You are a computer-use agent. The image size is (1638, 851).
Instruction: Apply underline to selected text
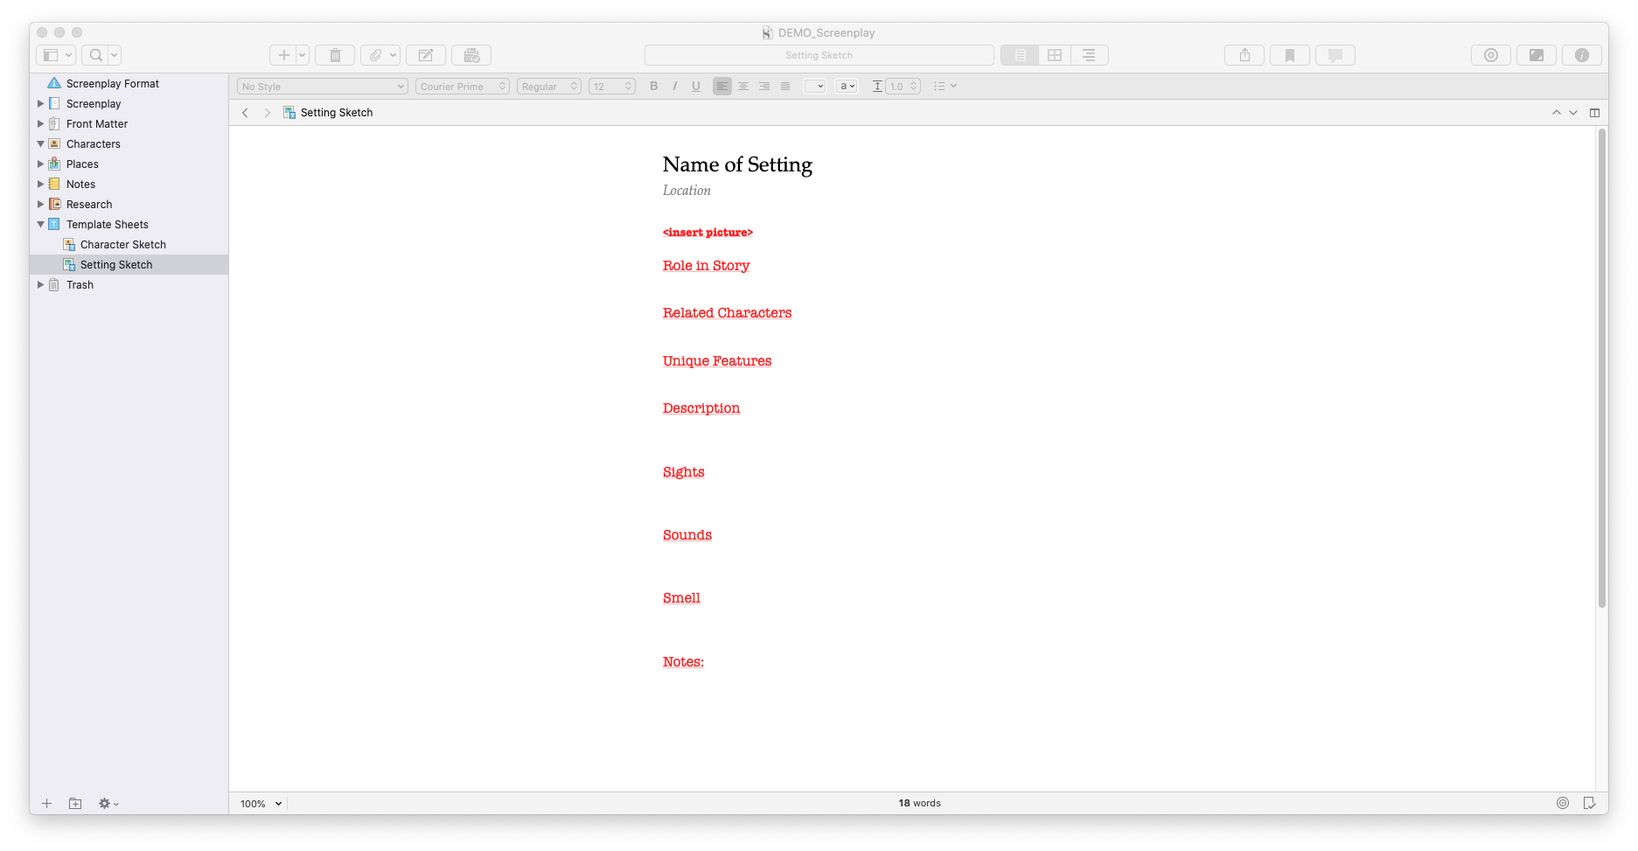coord(695,86)
